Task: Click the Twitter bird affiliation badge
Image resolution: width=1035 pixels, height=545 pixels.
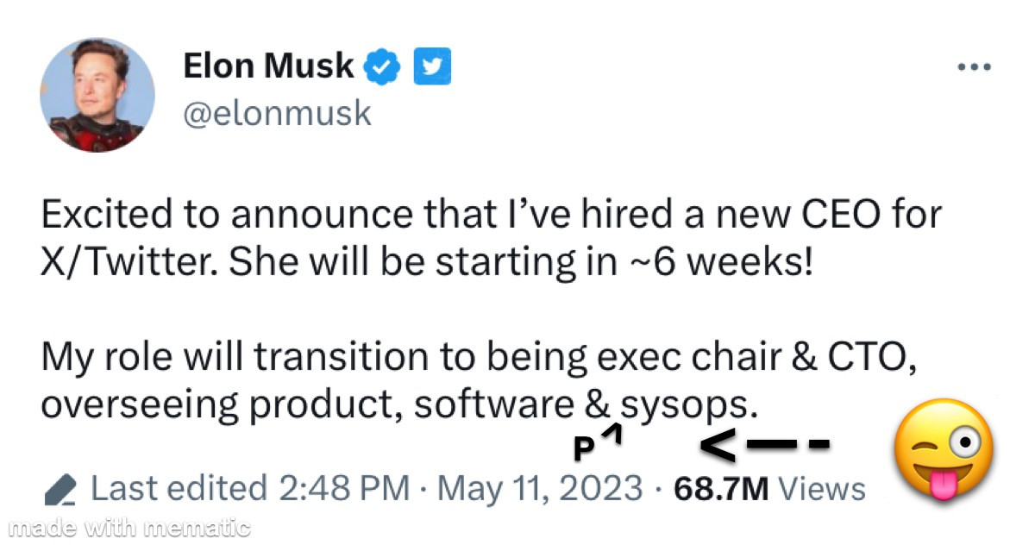Action: pos(432,67)
